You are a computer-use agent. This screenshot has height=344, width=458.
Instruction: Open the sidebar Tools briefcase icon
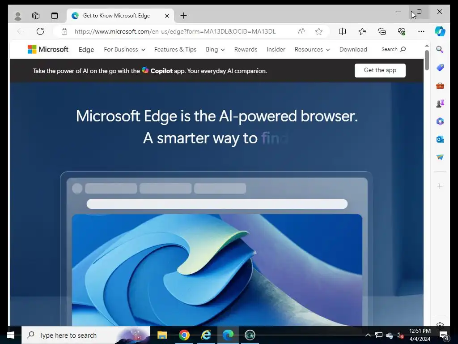(x=440, y=86)
